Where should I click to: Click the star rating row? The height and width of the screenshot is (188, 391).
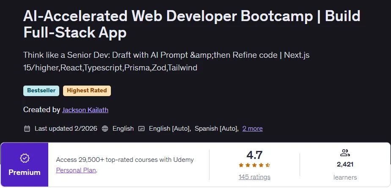point(254,165)
